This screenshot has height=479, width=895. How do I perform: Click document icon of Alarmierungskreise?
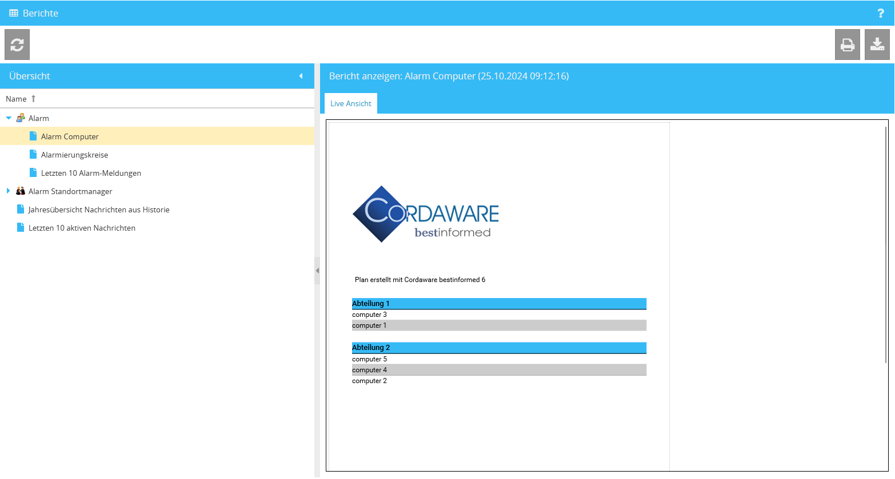(x=33, y=154)
